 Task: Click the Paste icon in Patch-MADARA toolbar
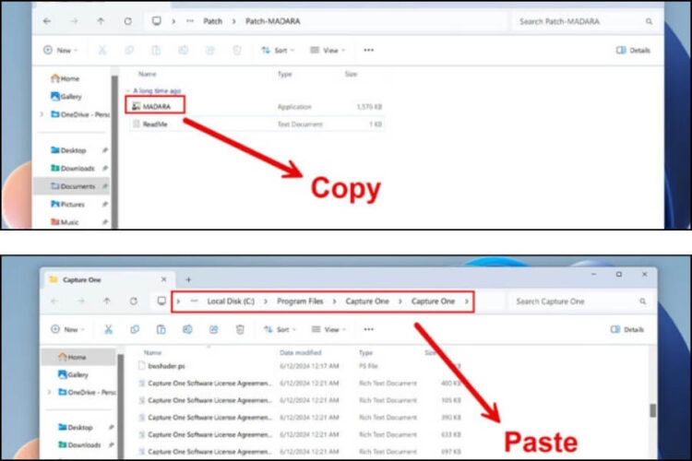(x=156, y=51)
